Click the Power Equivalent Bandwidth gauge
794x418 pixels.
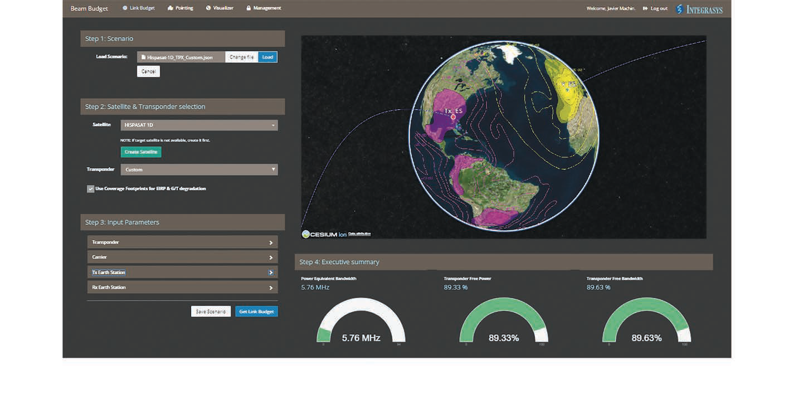tap(361, 320)
